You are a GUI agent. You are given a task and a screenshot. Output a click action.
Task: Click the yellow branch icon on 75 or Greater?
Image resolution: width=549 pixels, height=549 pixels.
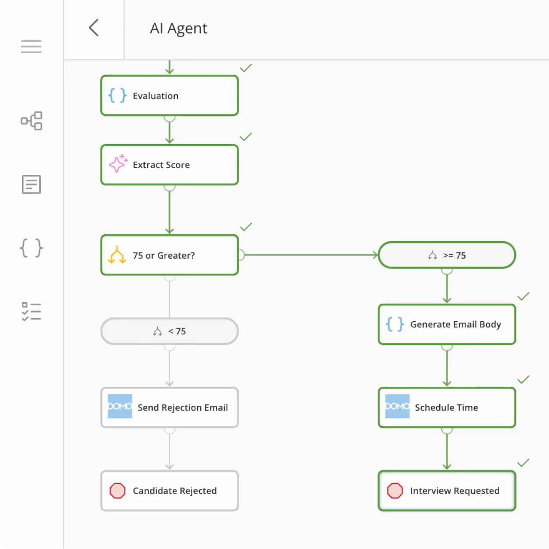coord(117,255)
